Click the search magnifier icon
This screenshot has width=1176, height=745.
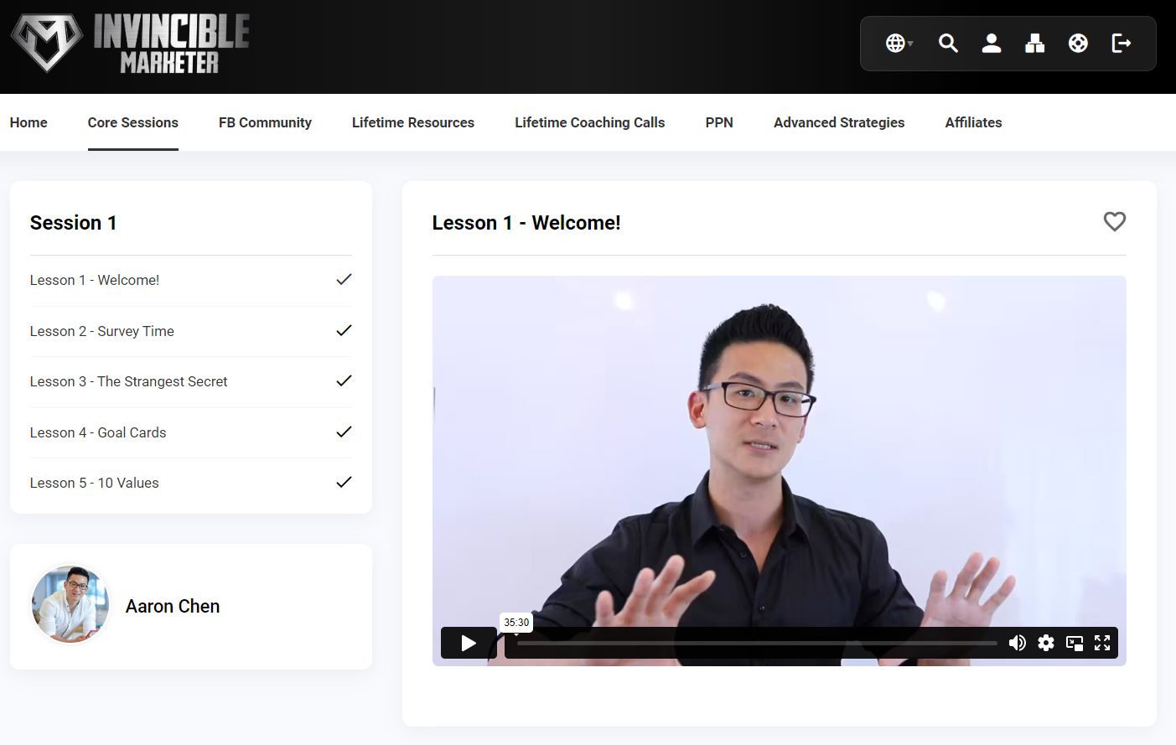948,43
